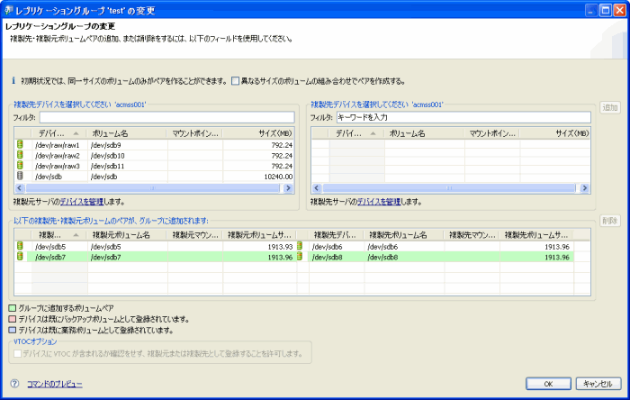Screen dimensions: 630x400
Task: Open the コマンドのプレビュー link
Action: [x=55, y=384]
